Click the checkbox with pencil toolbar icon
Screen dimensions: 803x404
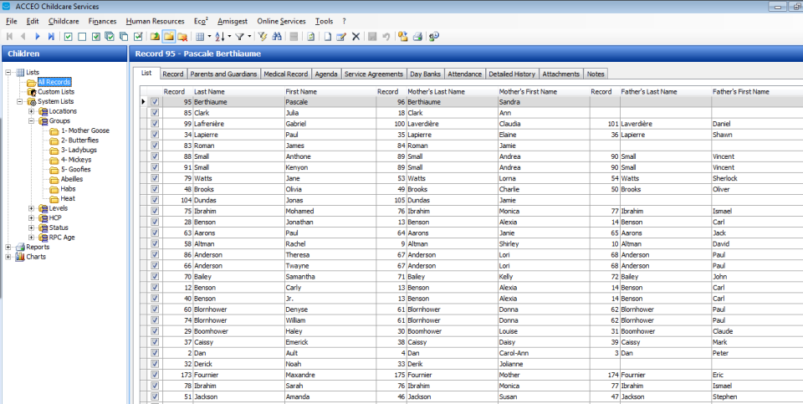point(138,36)
